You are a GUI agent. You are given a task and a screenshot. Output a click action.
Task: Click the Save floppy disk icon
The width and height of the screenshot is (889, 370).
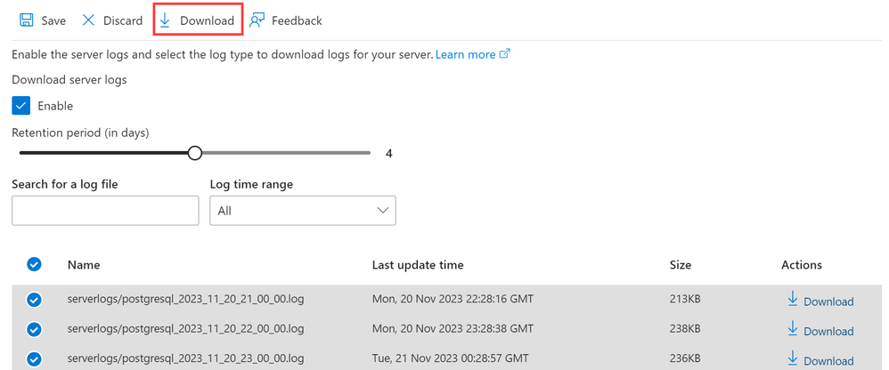coord(26,20)
